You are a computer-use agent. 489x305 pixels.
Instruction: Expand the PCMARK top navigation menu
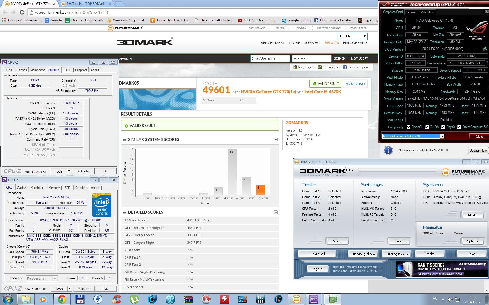point(303,28)
